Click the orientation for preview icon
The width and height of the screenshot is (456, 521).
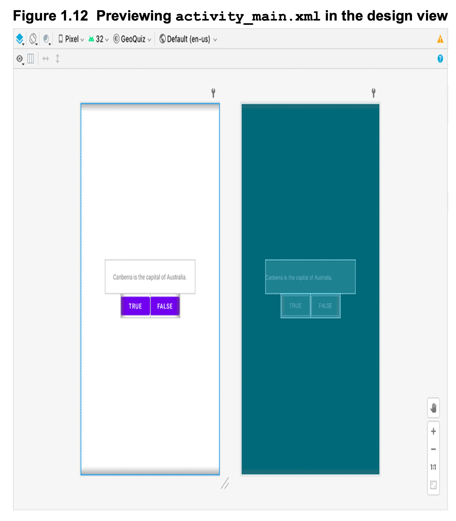click(33, 39)
